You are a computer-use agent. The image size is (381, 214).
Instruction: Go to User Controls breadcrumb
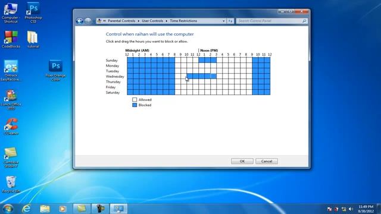point(152,21)
